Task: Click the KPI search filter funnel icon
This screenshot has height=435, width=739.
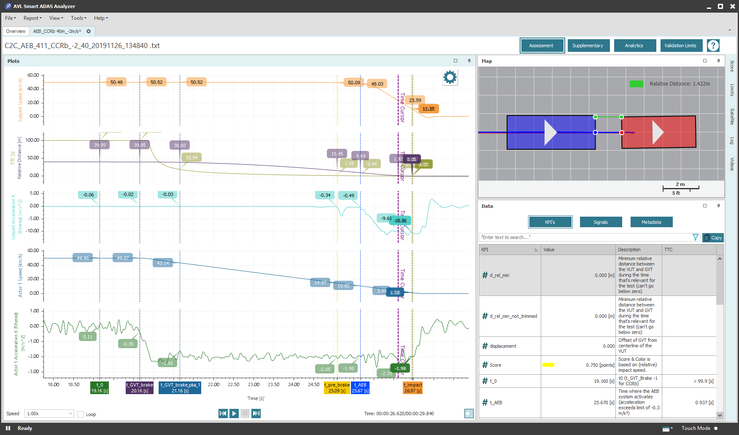Action: (x=696, y=238)
